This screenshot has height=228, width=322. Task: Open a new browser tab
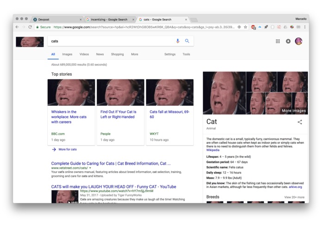pyautogui.click(x=194, y=20)
